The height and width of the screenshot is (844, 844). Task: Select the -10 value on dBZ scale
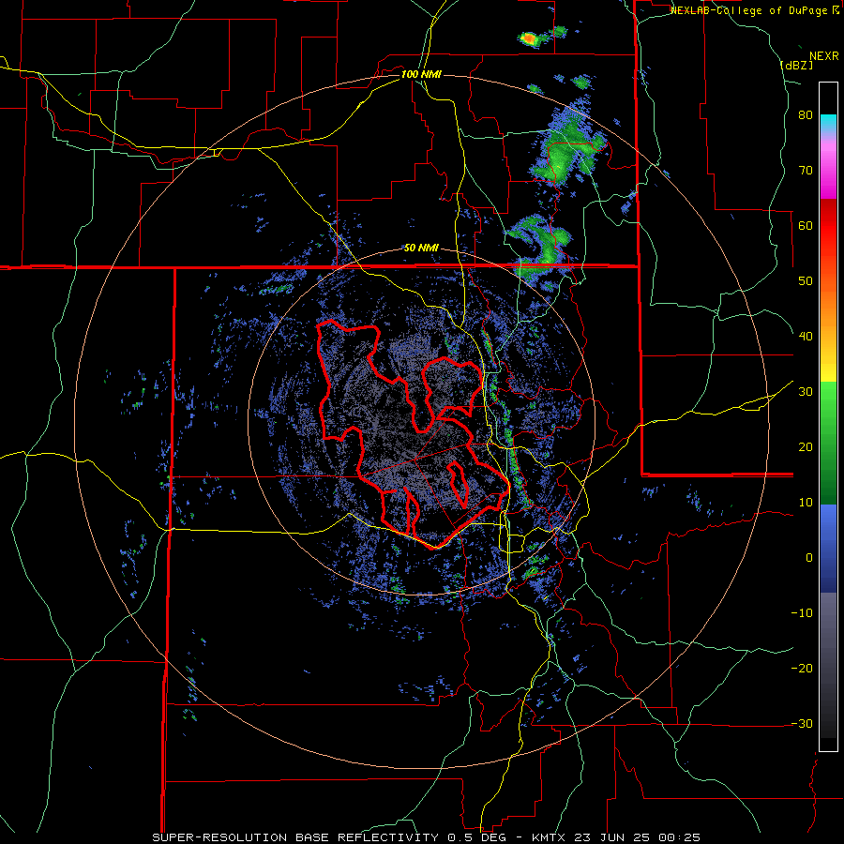tap(802, 613)
